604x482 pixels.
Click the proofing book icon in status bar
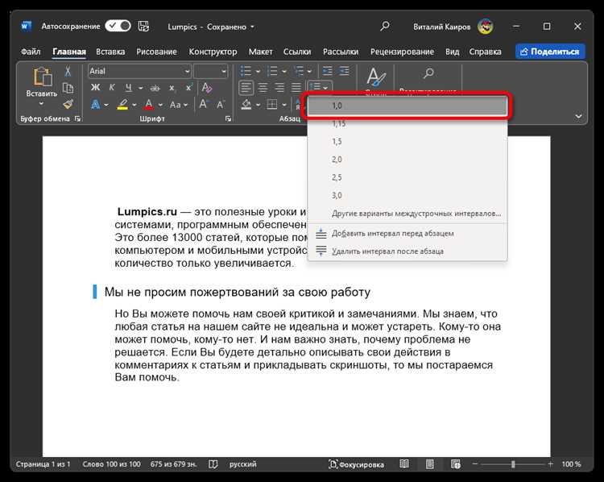pos(213,464)
